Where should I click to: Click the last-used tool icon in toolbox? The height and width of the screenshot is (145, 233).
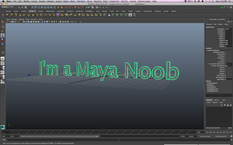click(x=3, y=53)
